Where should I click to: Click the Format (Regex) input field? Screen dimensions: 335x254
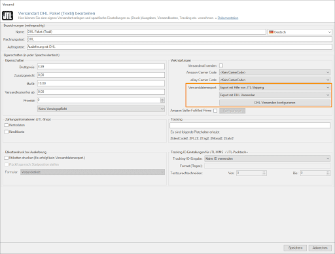pos(268,166)
